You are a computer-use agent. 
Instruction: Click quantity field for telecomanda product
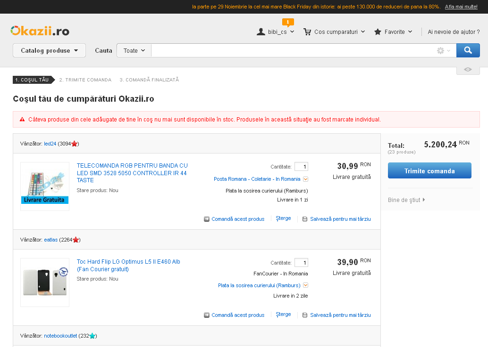(x=301, y=167)
